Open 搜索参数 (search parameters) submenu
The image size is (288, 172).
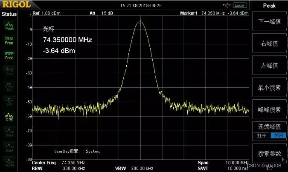pos(269,153)
